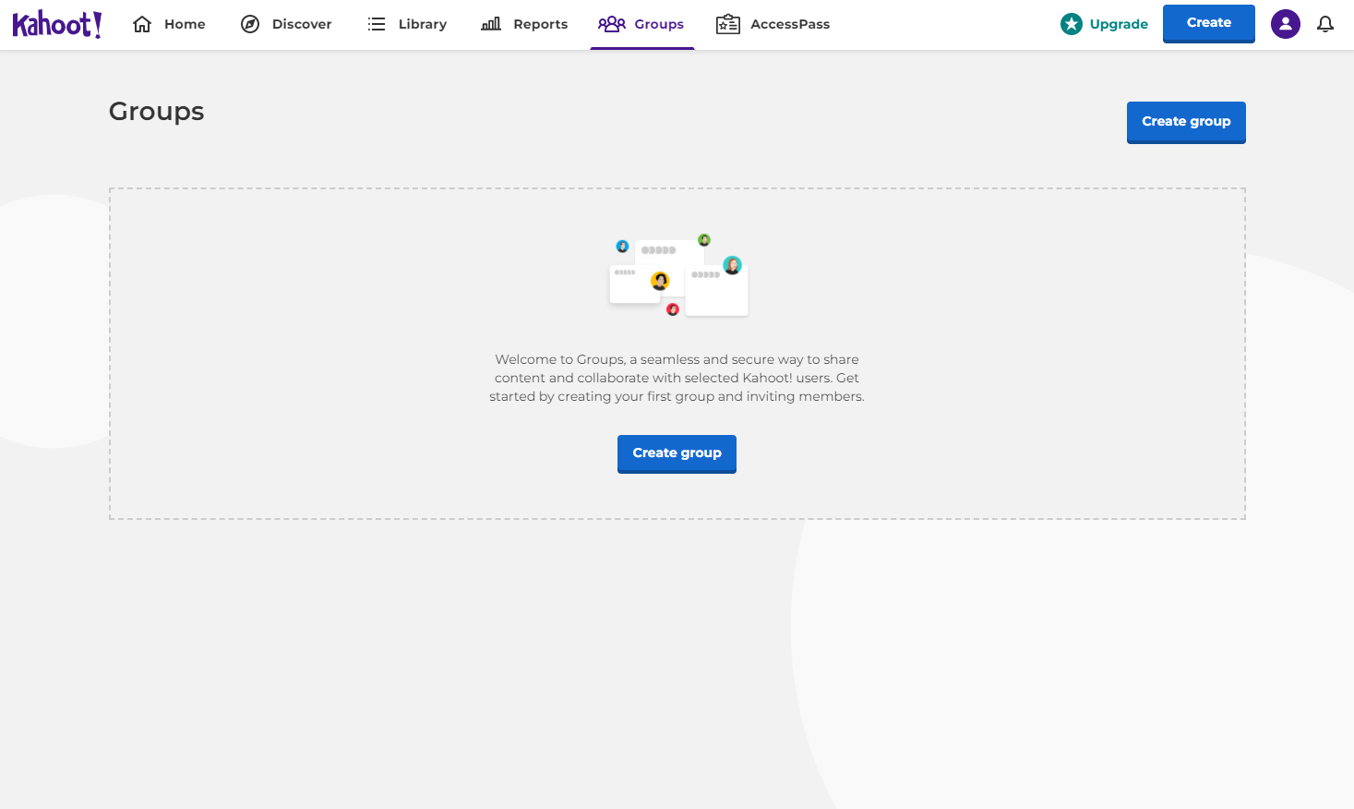The width and height of the screenshot is (1354, 809).
Task: Go to the Home tab label
Action: tap(185, 24)
